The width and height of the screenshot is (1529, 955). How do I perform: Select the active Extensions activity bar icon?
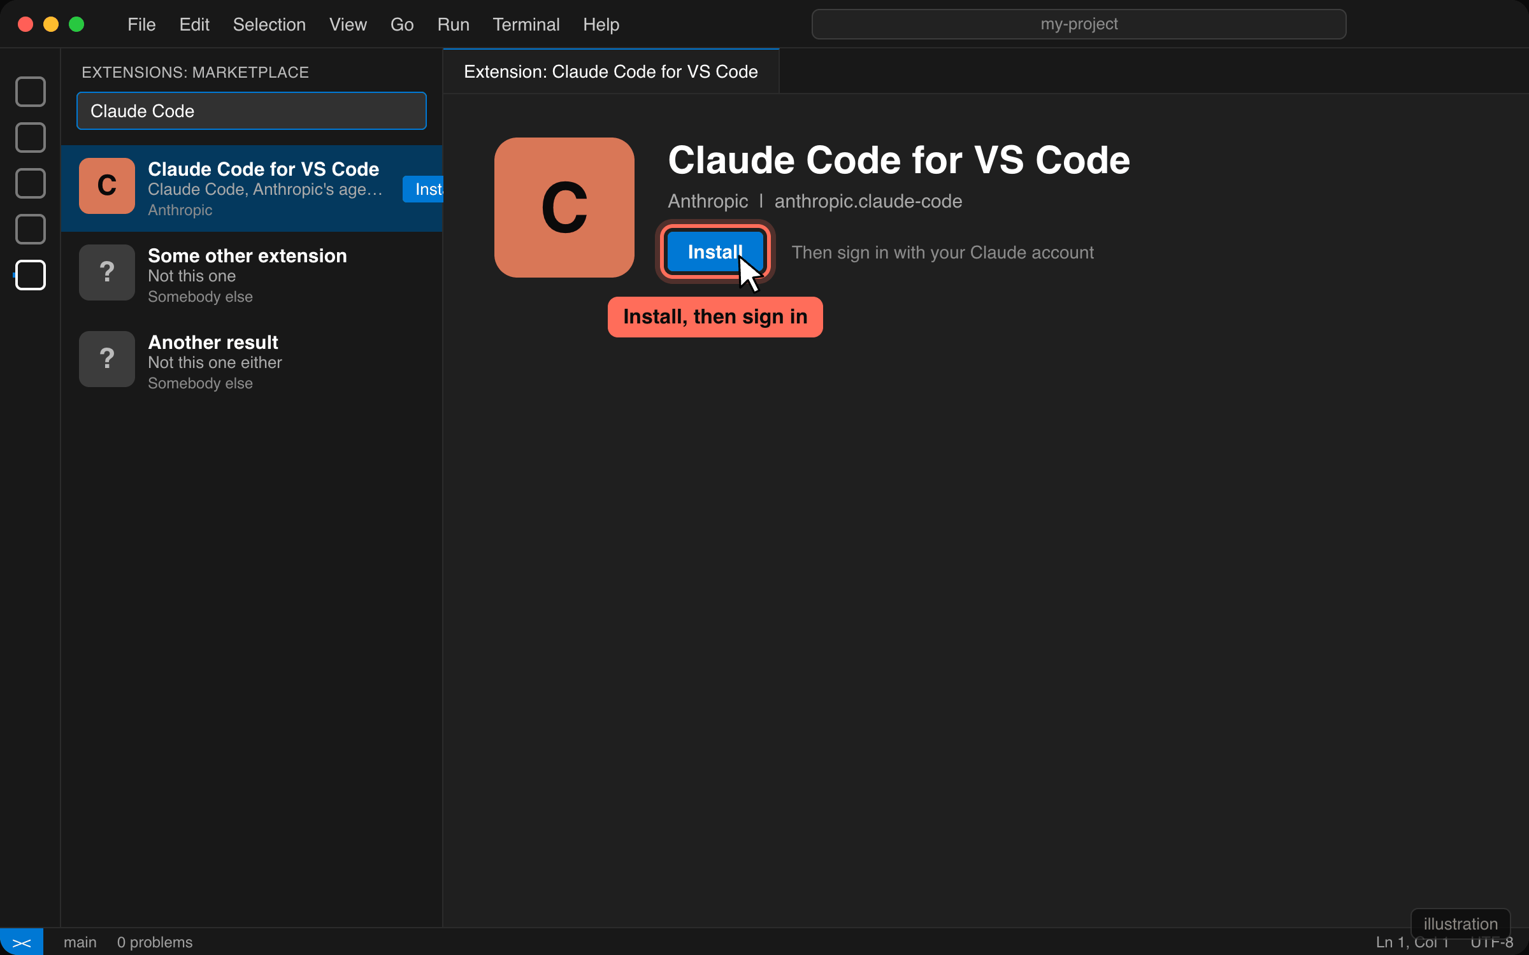click(31, 275)
